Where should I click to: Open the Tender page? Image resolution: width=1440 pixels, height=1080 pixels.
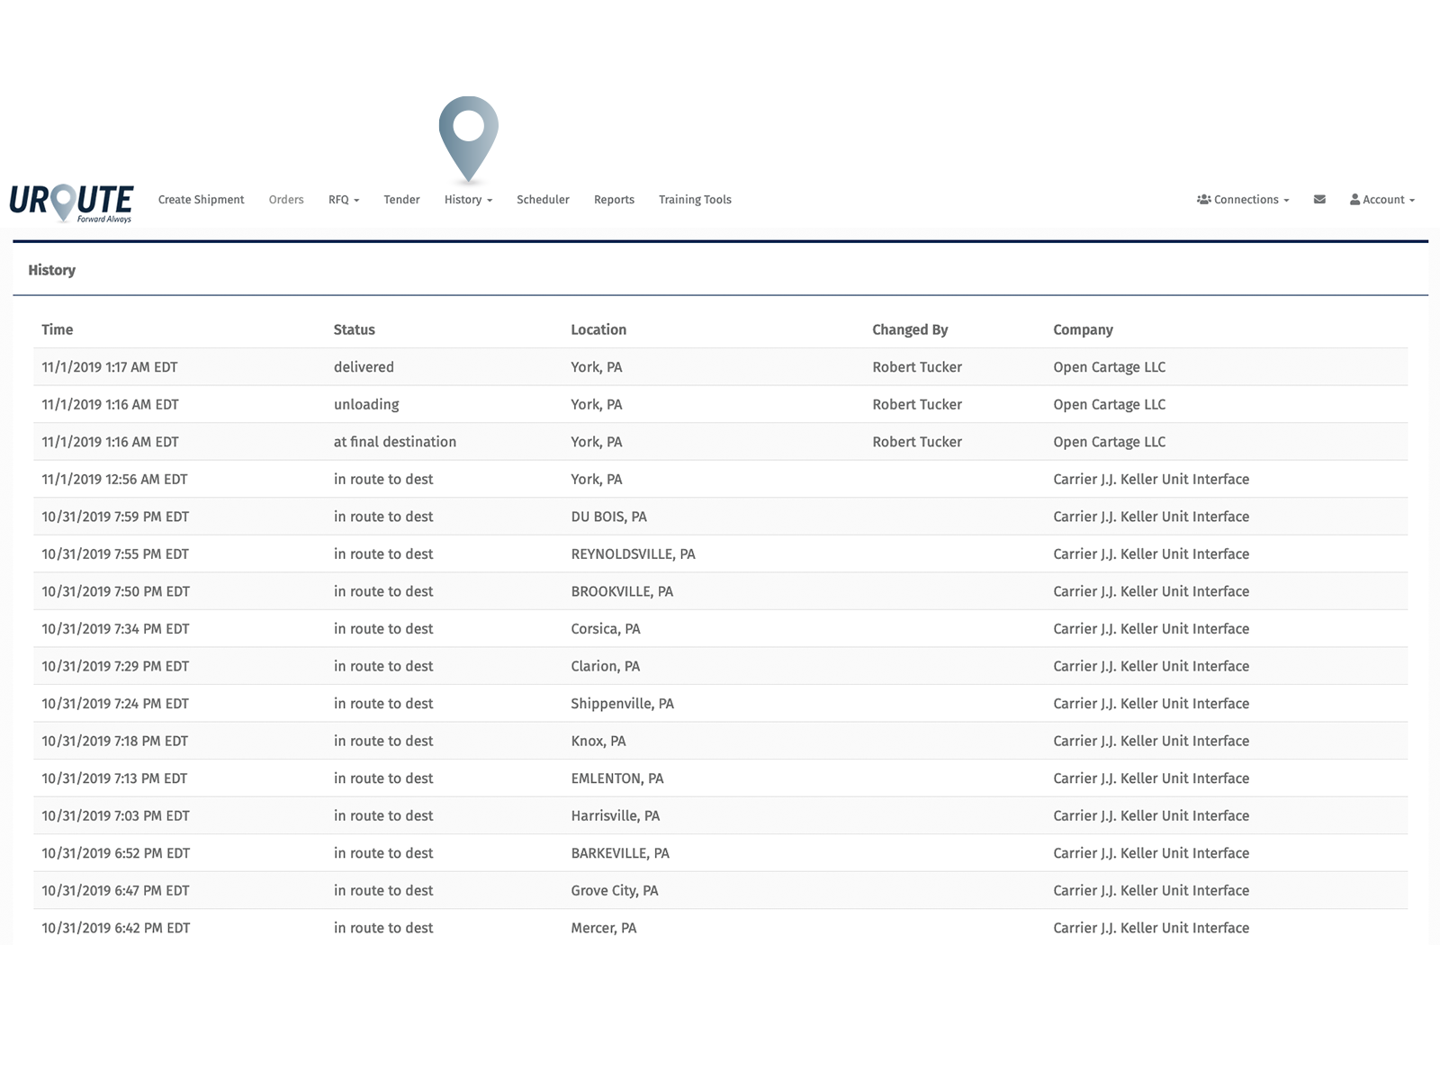tap(401, 200)
